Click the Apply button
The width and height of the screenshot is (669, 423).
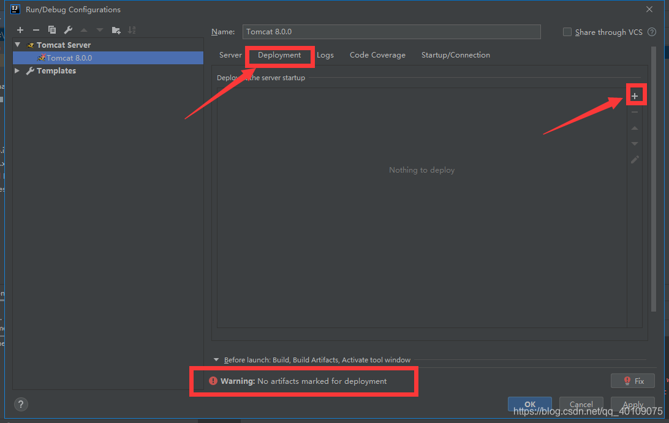point(633,404)
